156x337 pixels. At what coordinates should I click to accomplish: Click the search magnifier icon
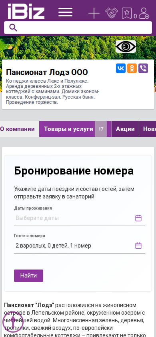tap(13, 28)
